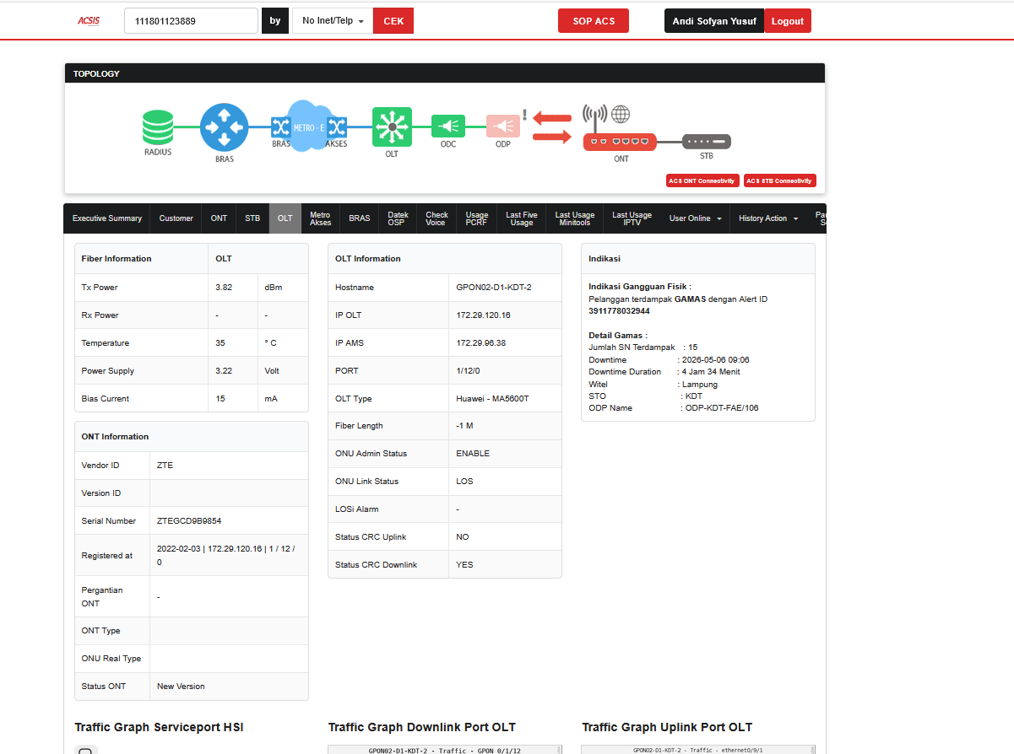The width and height of the screenshot is (1014, 754).
Task: Click the Logout button
Action: tap(788, 21)
